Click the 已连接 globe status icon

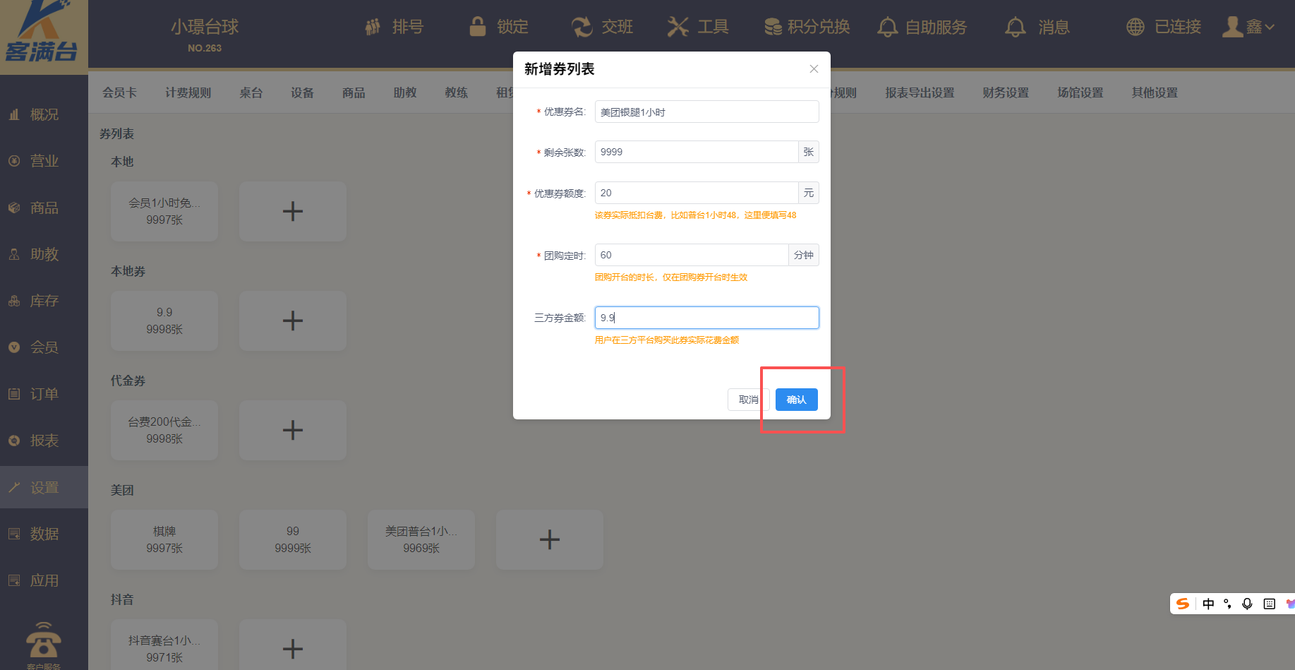pyautogui.click(x=1135, y=27)
